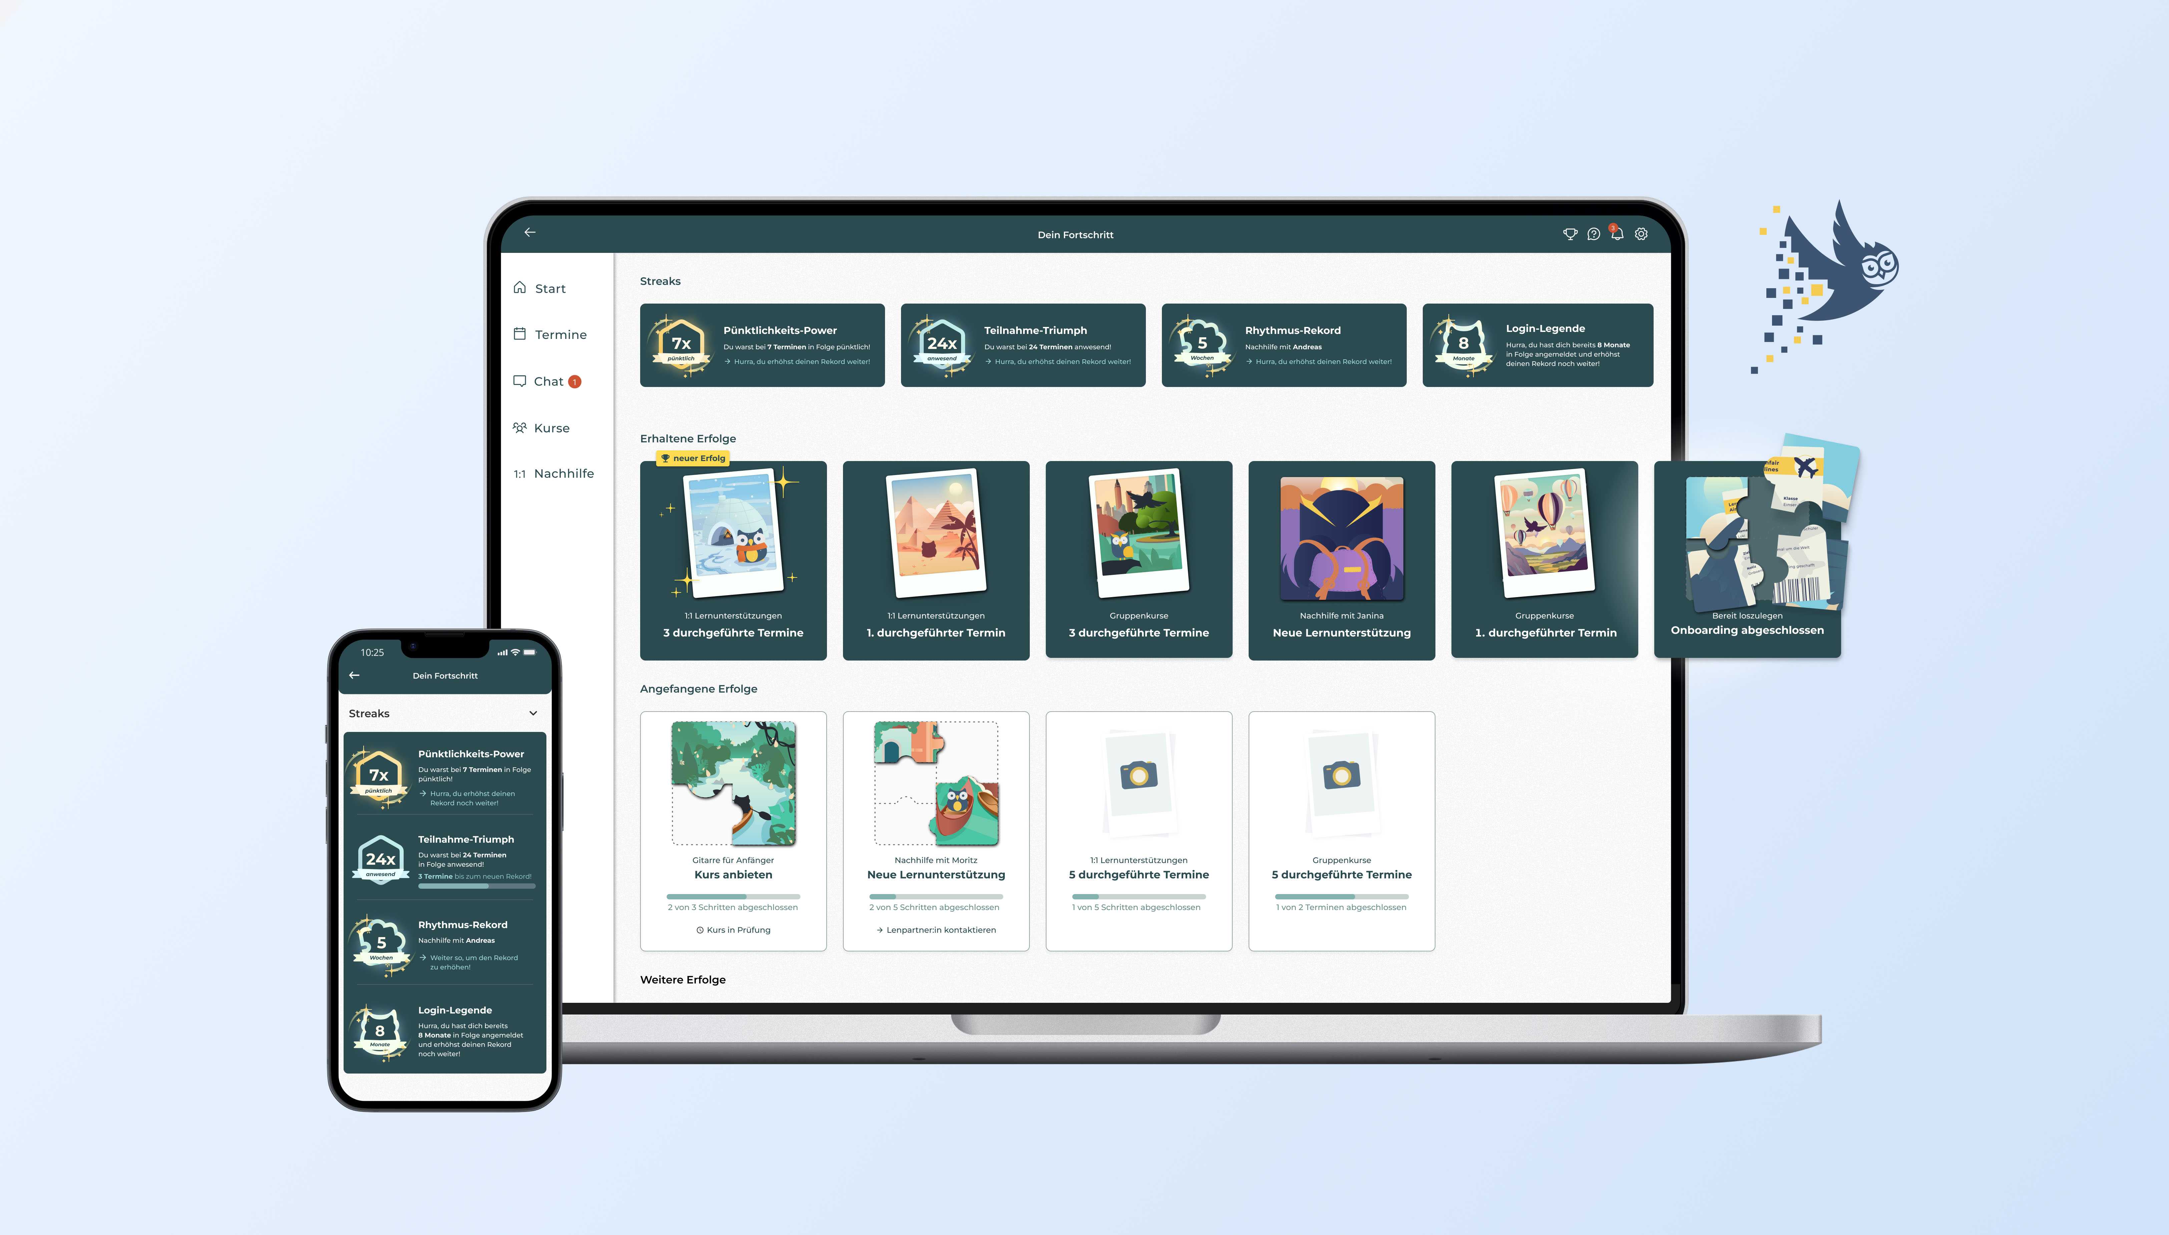Select the Start menu item
The height and width of the screenshot is (1235, 2169).
coord(551,288)
